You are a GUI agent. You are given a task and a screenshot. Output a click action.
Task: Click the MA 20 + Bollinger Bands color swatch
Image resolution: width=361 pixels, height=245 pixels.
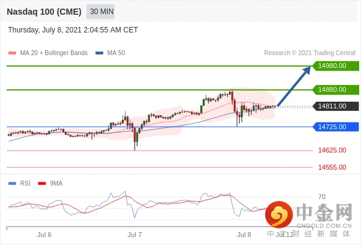click(x=12, y=53)
